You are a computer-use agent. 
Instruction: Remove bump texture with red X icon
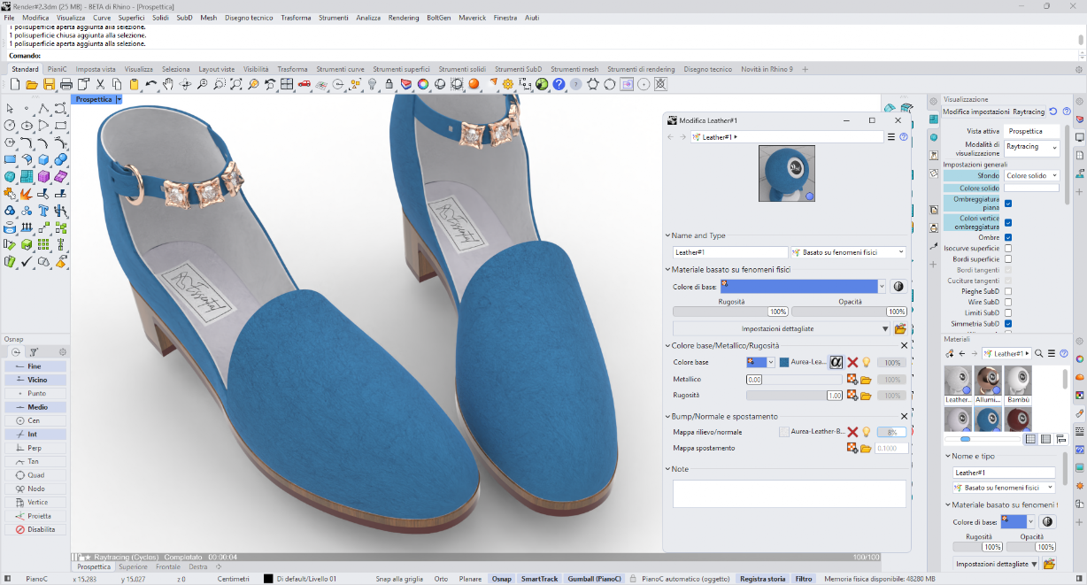[852, 432]
